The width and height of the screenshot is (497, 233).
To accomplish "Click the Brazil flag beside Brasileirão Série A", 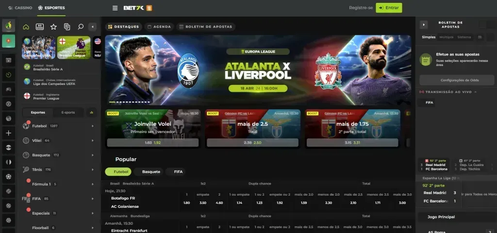I will pos(27,67).
